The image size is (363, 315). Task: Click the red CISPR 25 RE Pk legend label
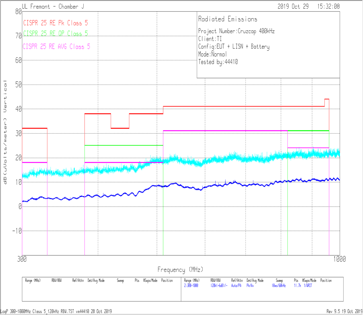point(55,23)
